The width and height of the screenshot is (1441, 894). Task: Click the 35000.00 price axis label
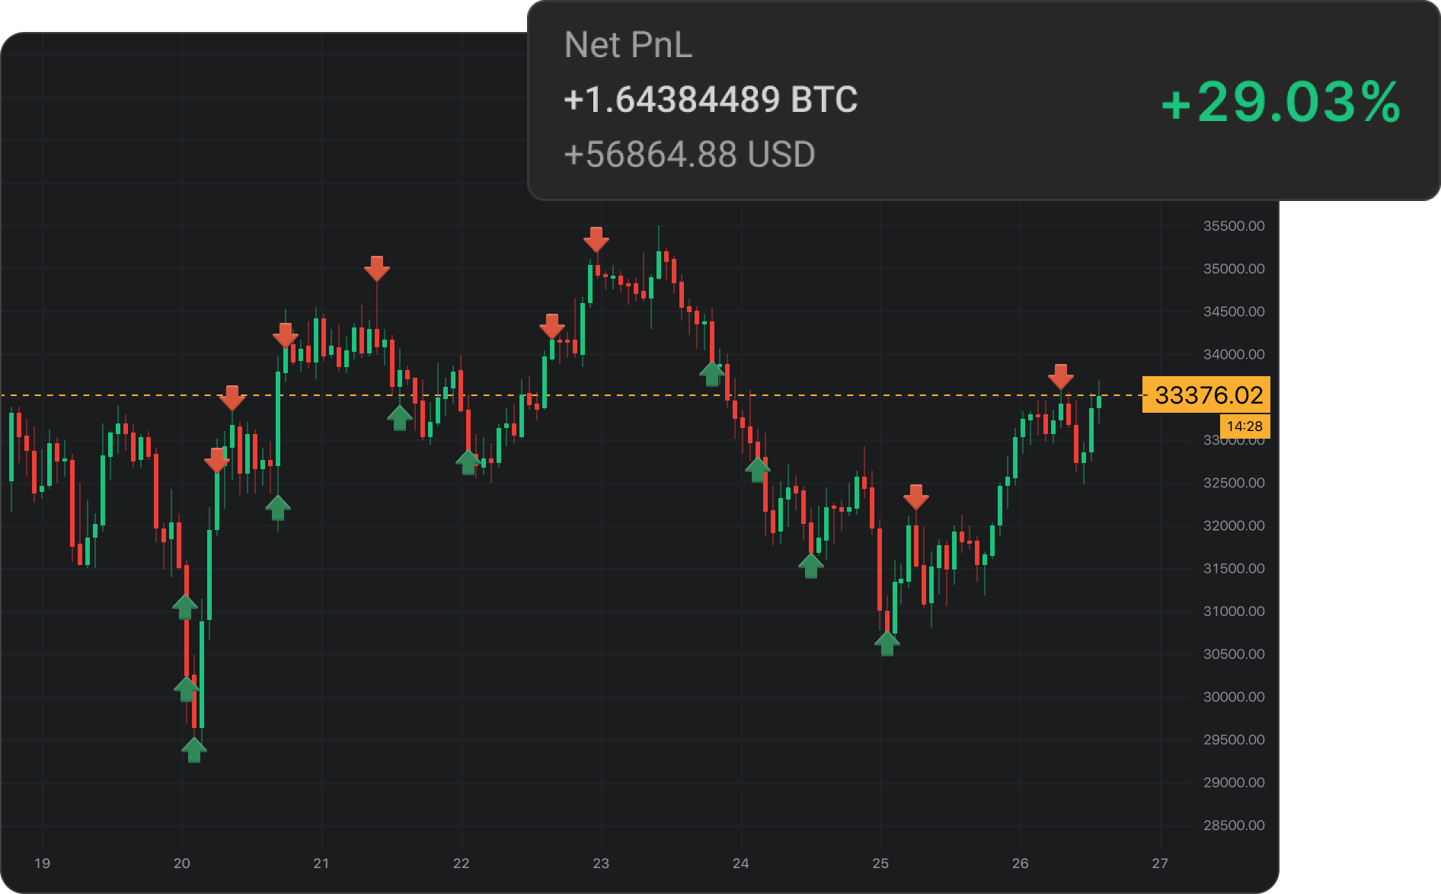click(x=1234, y=269)
